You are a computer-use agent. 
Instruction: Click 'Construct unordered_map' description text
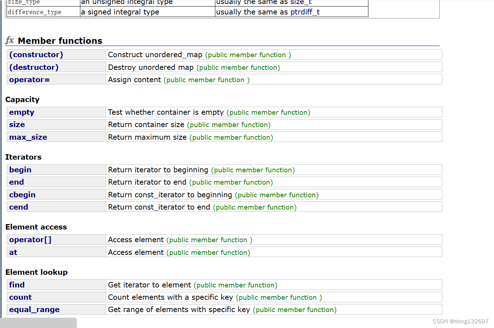(155, 55)
